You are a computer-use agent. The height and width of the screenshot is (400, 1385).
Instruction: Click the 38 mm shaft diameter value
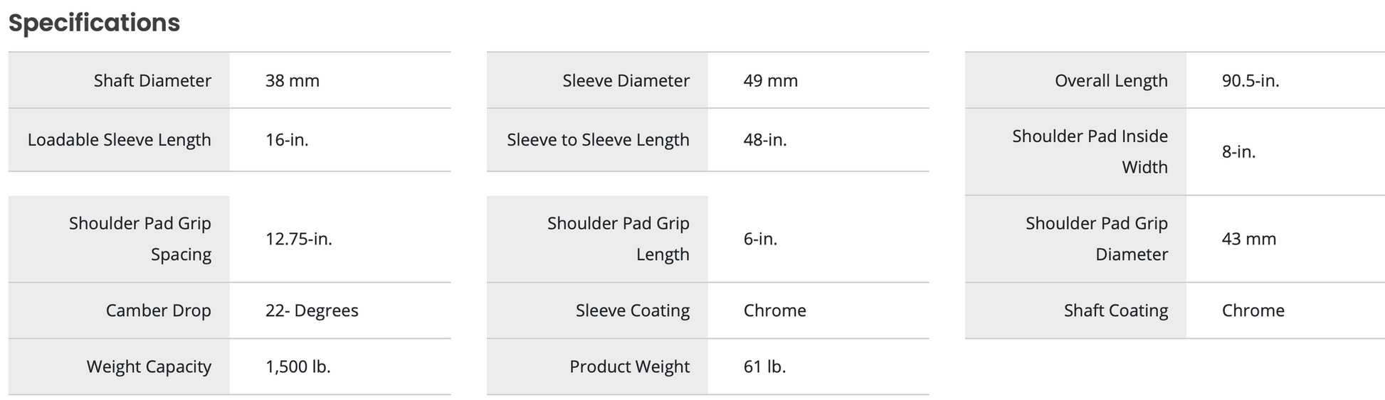tap(293, 80)
